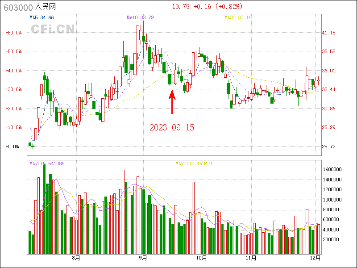
Task: Click the price quote 19.79 +0.16 (+0.82%)
Action: [207, 7]
